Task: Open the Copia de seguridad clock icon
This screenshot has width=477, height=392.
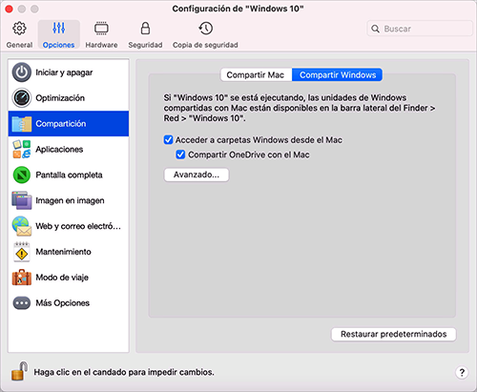Action: [205, 29]
